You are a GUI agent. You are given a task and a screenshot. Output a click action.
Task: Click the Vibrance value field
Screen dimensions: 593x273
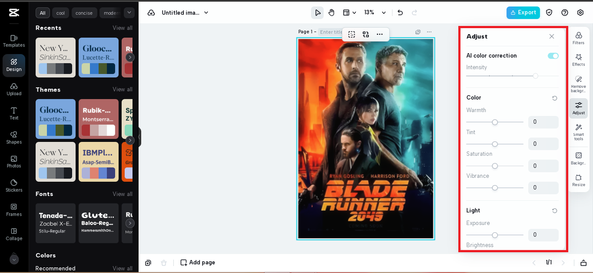[x=543, y=188]
